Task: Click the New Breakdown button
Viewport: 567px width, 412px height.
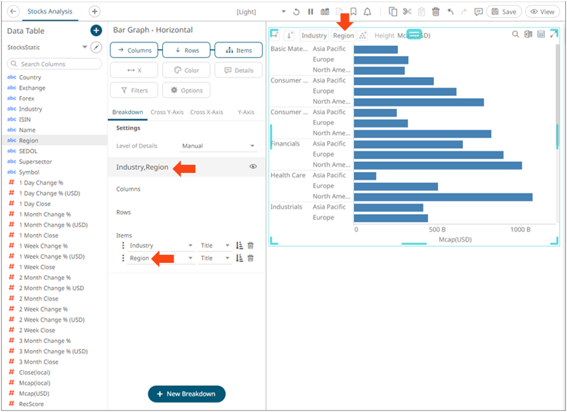Action: pos(187,393)
